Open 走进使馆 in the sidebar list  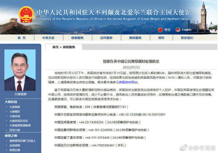click(15, 146)
